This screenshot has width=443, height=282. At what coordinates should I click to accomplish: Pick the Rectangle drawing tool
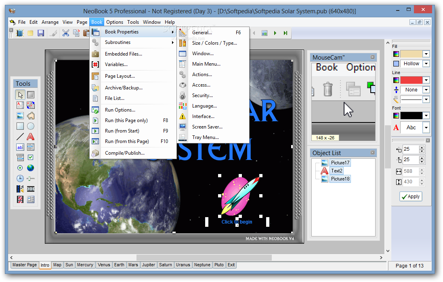pos(20,126)
